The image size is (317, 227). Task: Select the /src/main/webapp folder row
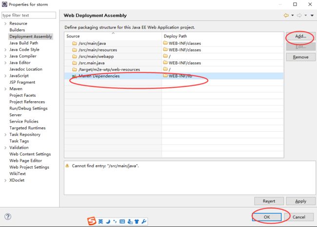174,56
